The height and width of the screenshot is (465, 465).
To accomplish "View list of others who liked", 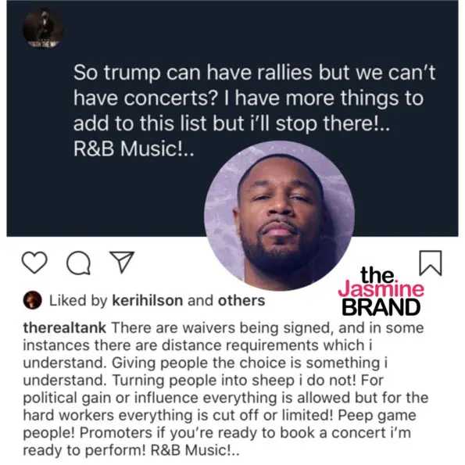I will (241, 300).
